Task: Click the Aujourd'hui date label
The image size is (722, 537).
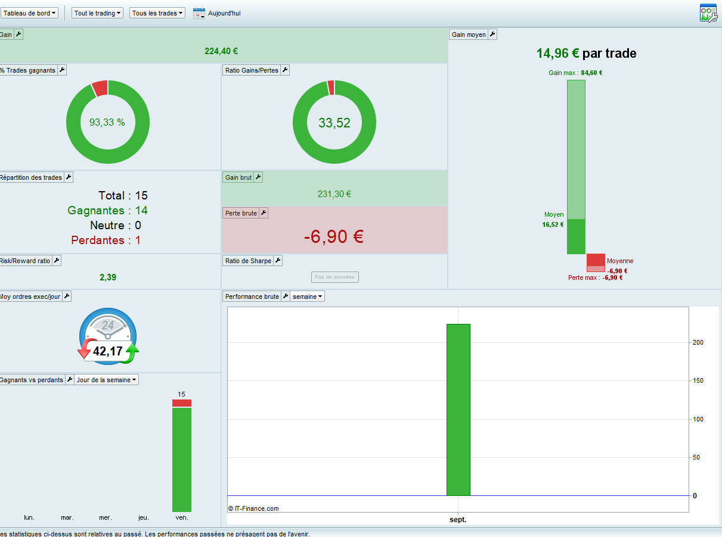Action: (x=225, y=13)
